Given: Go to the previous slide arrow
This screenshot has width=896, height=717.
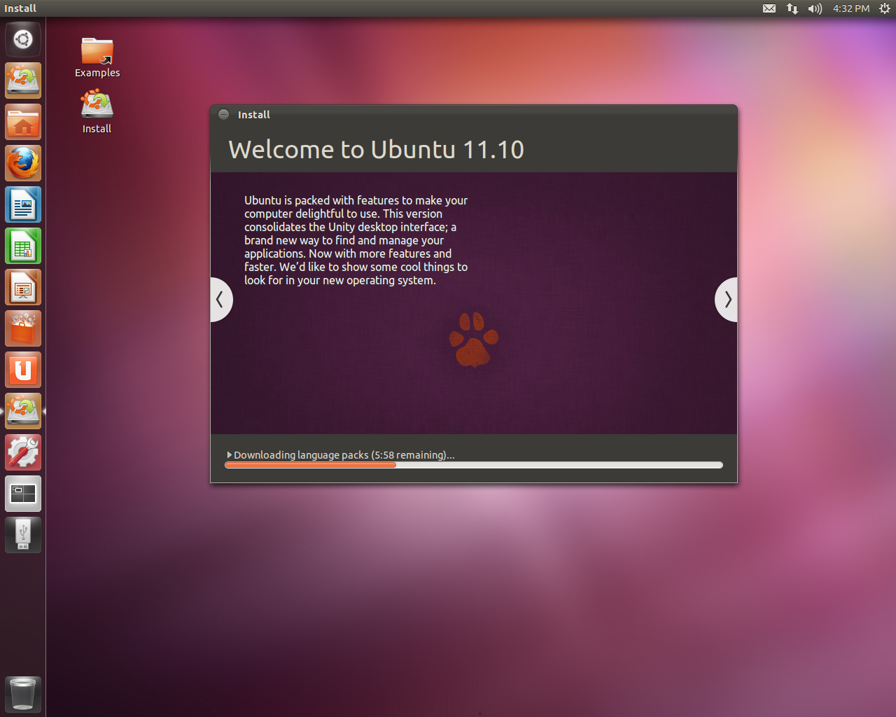Looking at the screenshot, I should coord(220,300).
